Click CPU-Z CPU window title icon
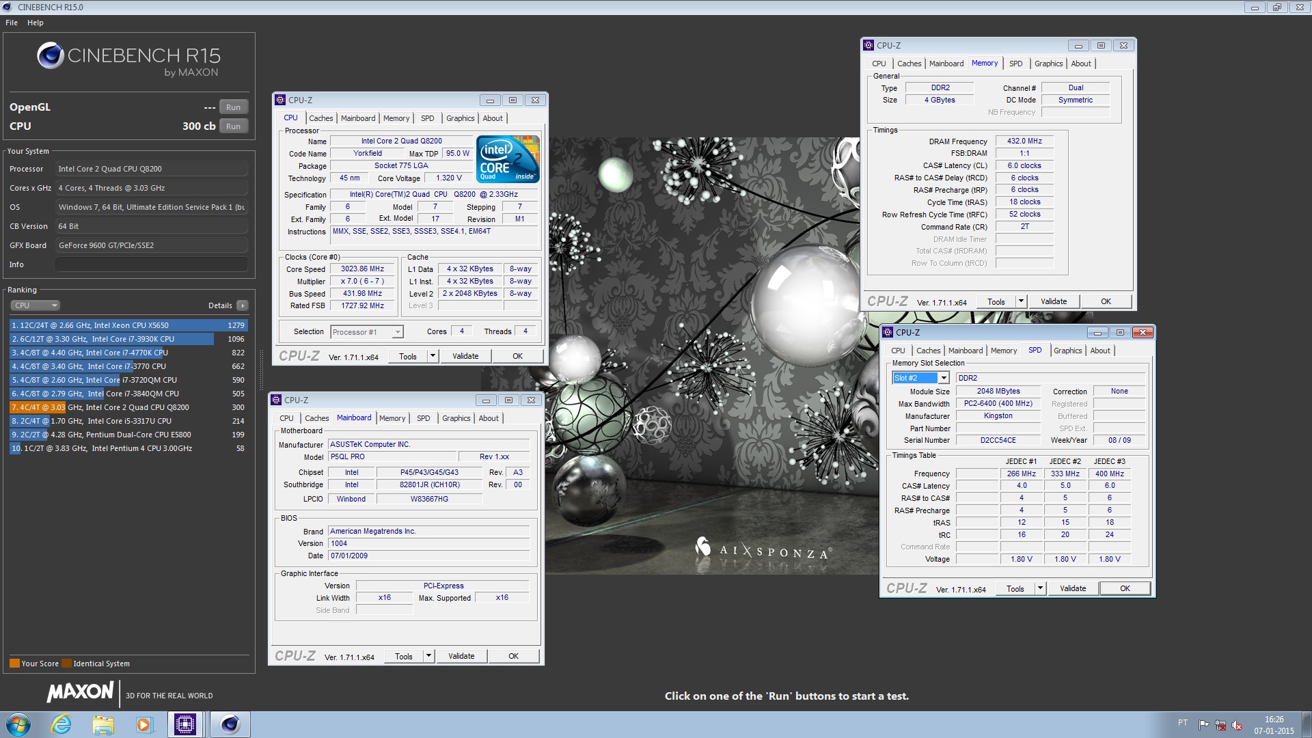 280,100
